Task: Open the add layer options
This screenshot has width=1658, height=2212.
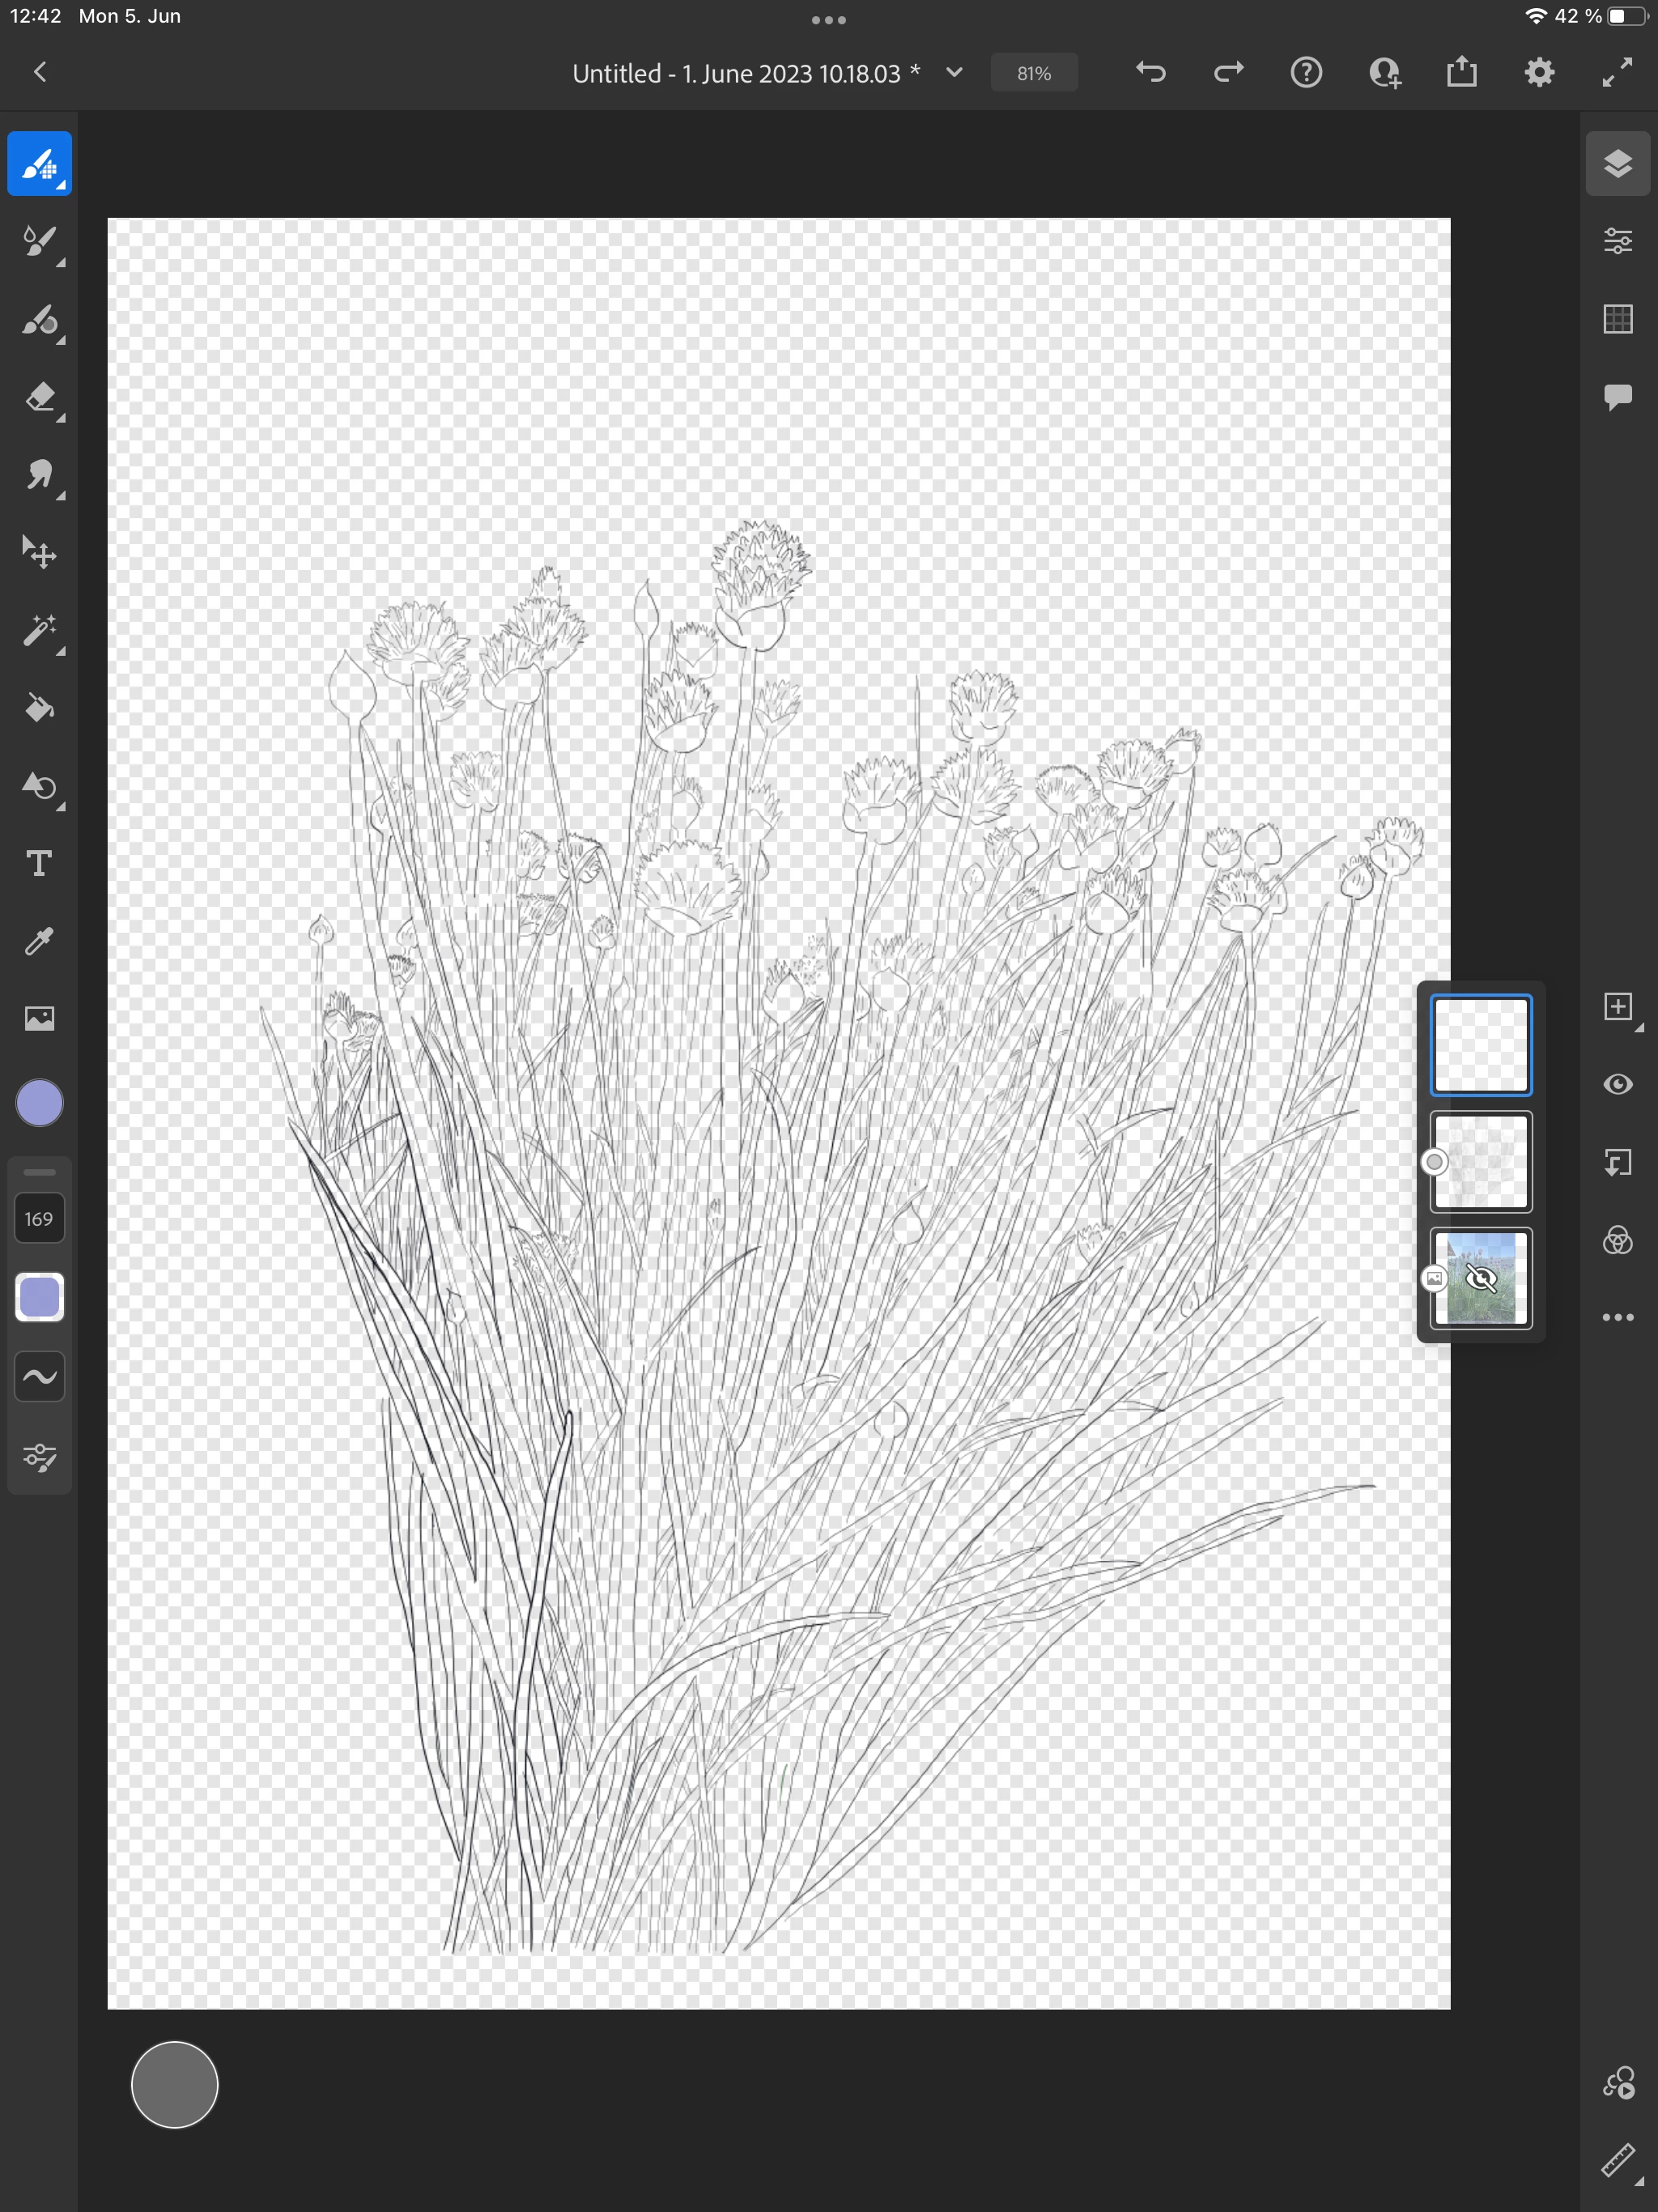Action: pyautogui.click(x=1617, y=1007)
